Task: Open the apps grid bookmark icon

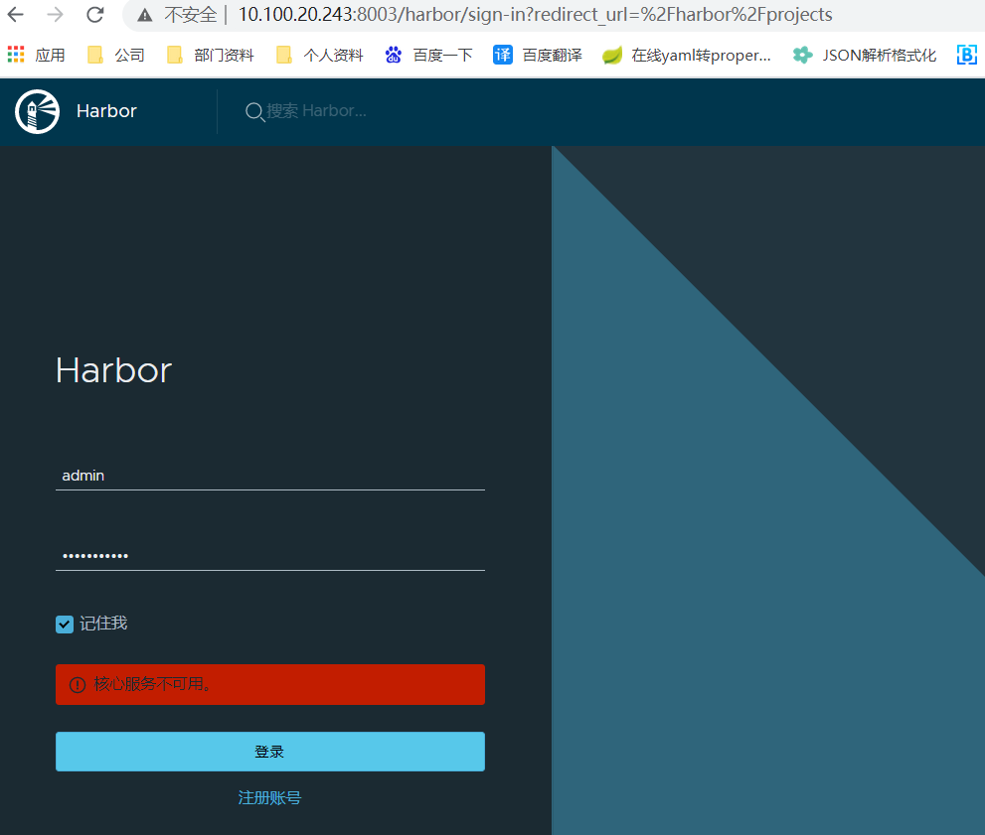Action: [x=16, y=55]
